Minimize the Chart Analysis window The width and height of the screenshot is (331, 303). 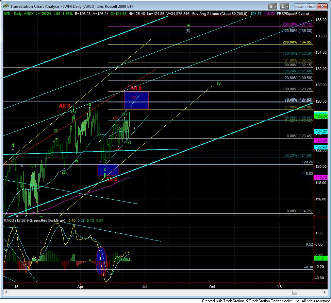tap(300, 6)
